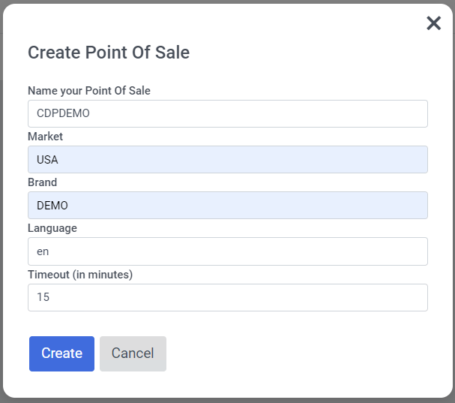This screenshot has height=403, width=455.
Task: Focus the Name your Point Of Sale field
Action: click(x=228, y=113)
